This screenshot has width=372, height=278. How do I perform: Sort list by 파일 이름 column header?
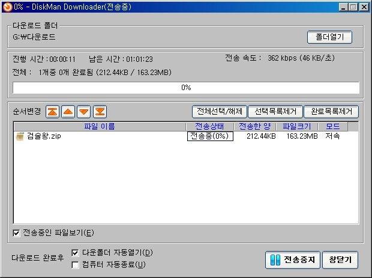pos(100,126)
